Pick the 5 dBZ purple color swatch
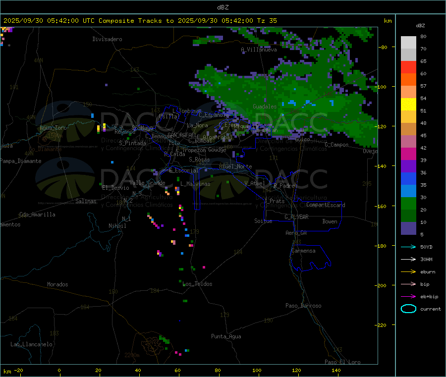Image resolution: width=446 pixels, height=377 pixels. pos(408,228)
